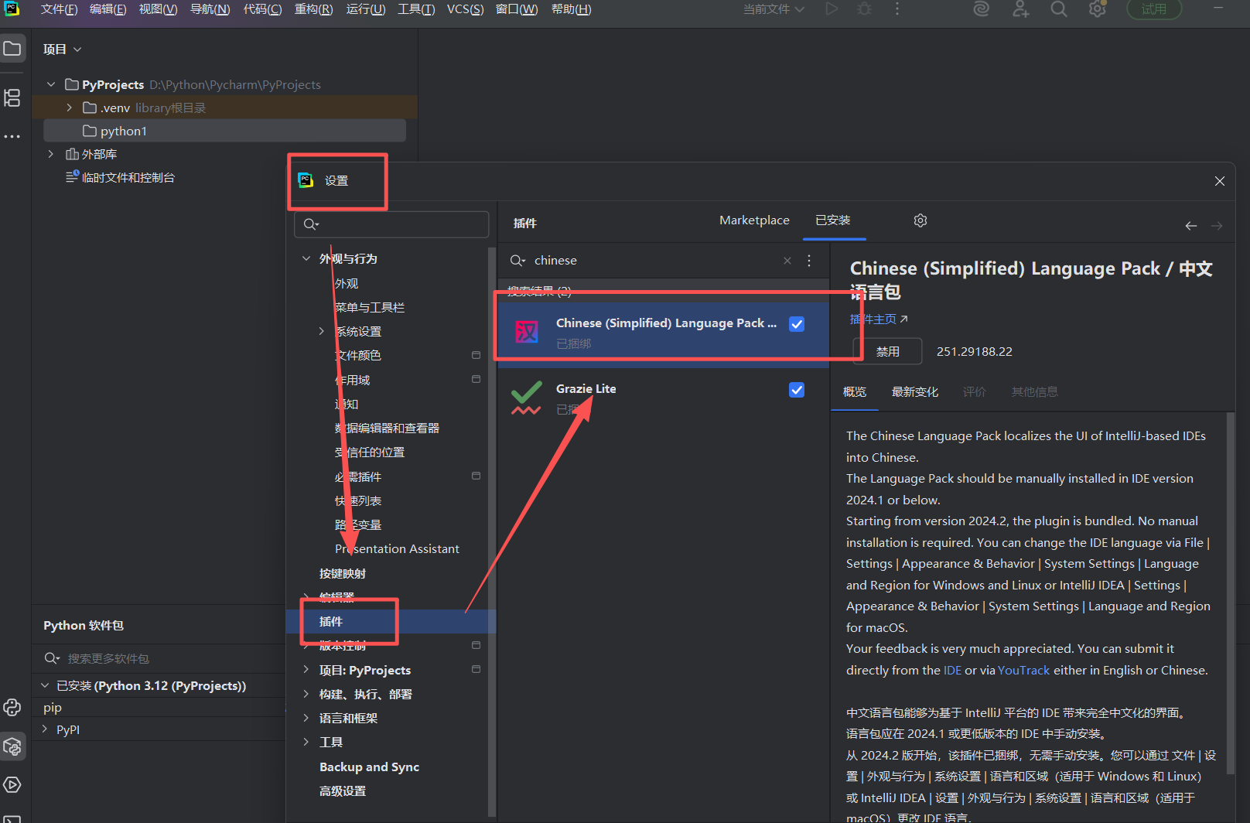1250x823 pixels.
Task: Open the Code With Me add-person icon
Action: (1021, 9)
